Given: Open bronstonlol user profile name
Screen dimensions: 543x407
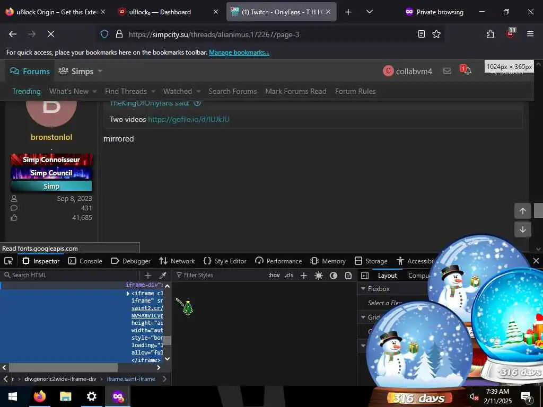Looking at the screenshot, I should [x=51, y=137].
